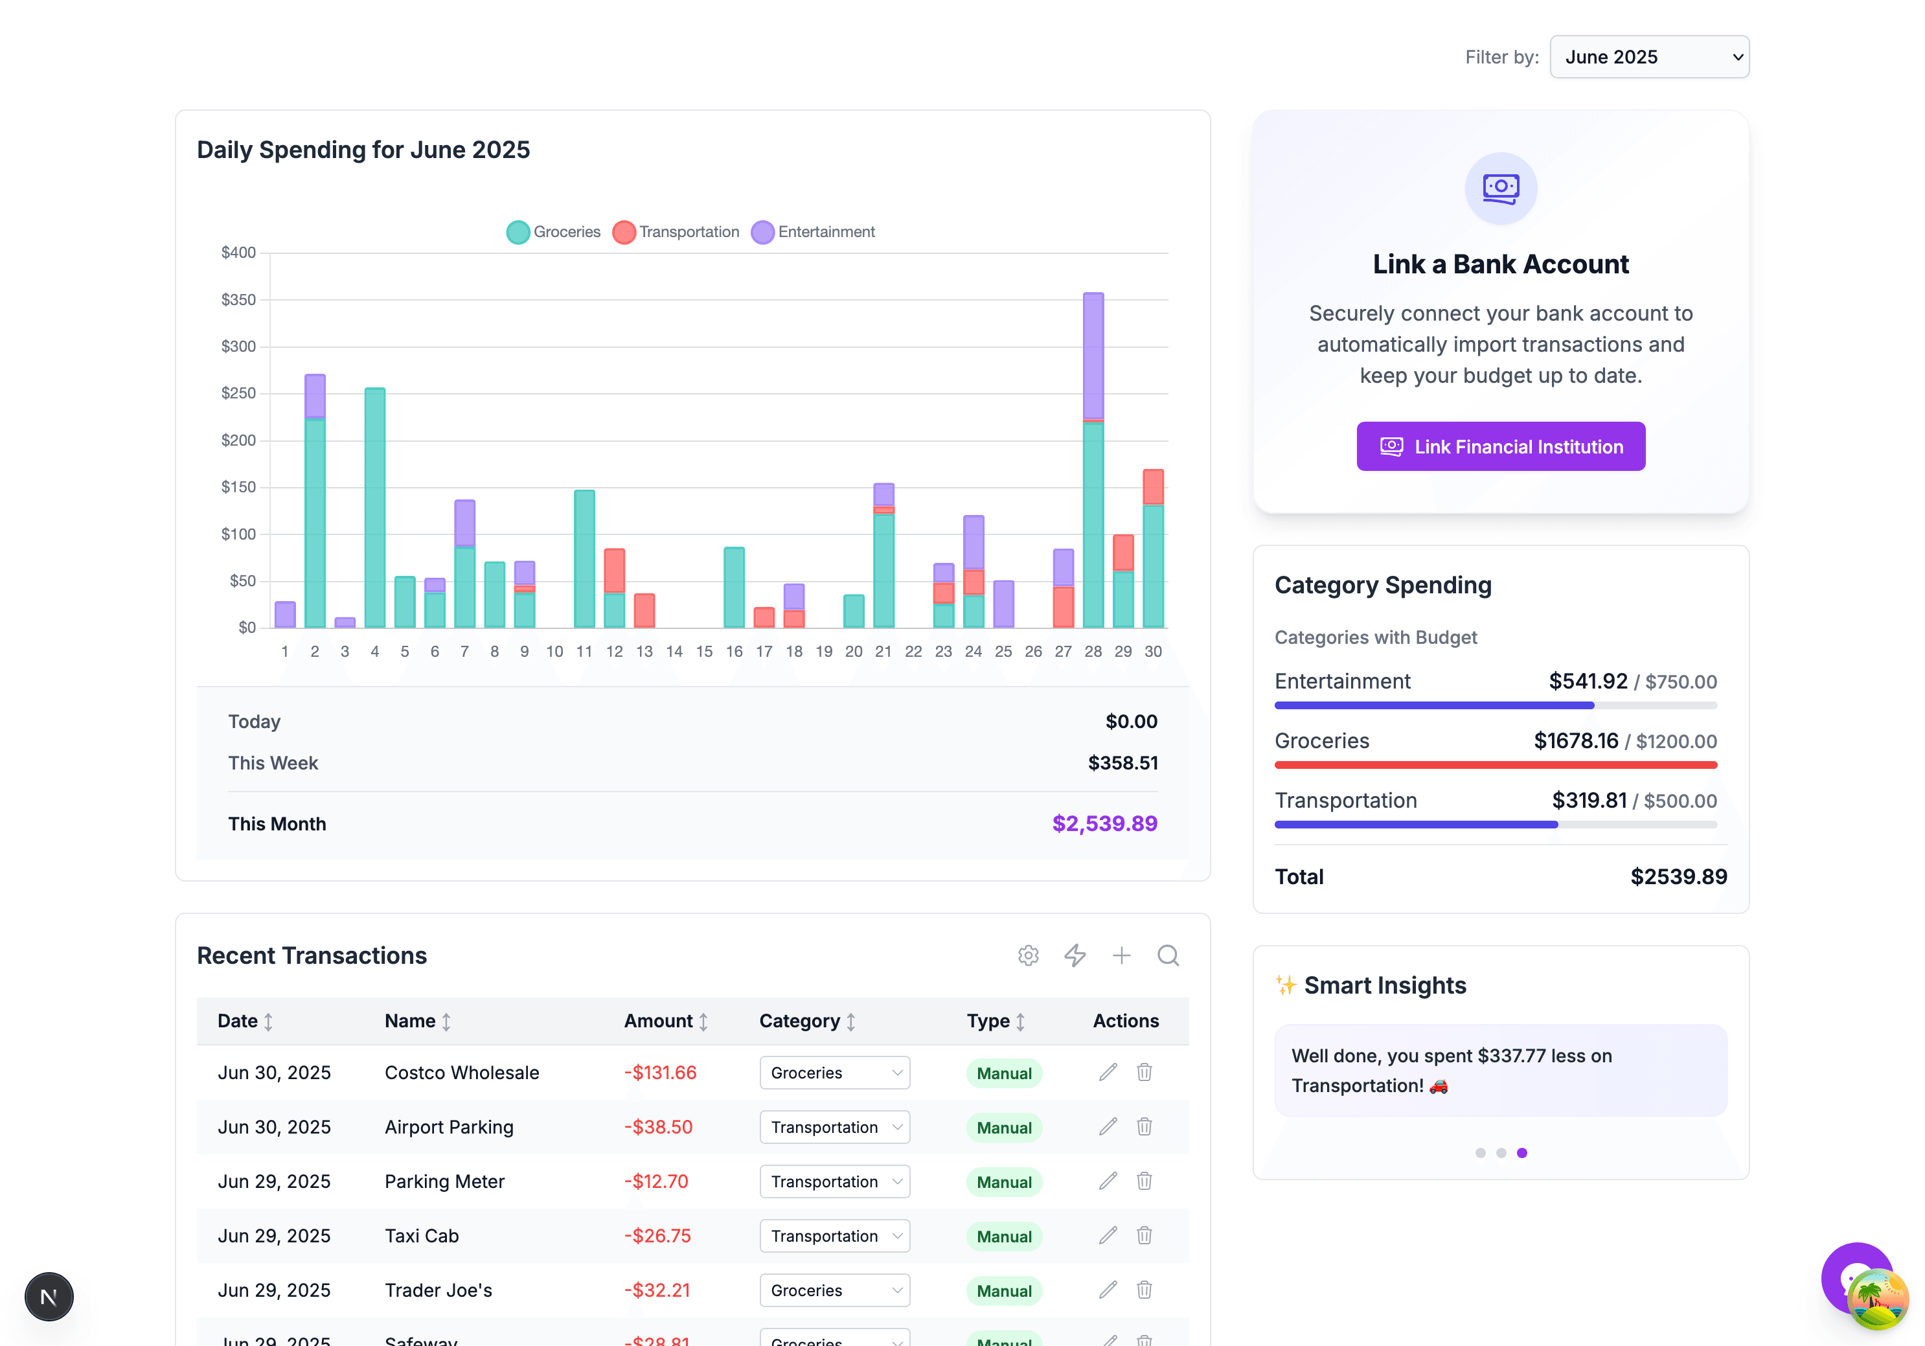This screenshot has width=1925, height=1346.
Task: Add a new transaction with the plus icon
Action: coord(1122,955)
